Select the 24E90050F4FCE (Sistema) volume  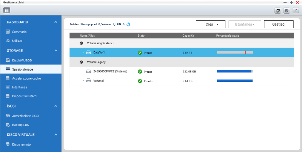(x=110, y=71)
